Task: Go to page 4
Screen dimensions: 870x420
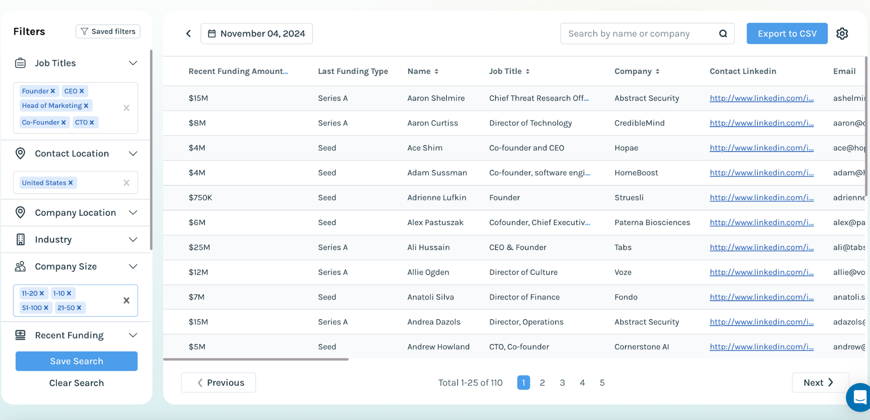Action: click(x=582, y=383)
